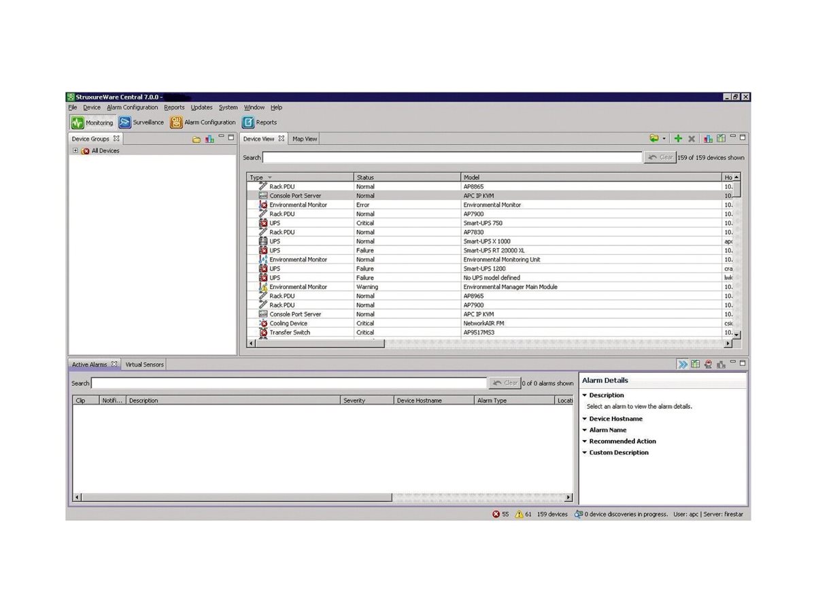This screenshot has width=816, height=612.
Task: Click the double-chevron icon in Active Alarms panel
Action: click(x=682, y=364)
